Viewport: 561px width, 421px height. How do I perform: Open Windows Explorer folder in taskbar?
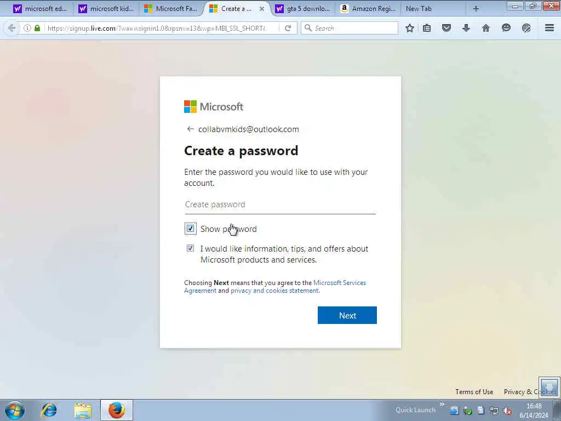pyautogui.click(x=83, y=410)
